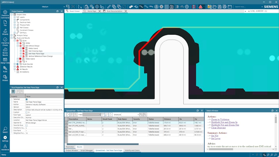Screen dimensions: 279x157
Task: Select the Net CTRL_ENABLE spreadsheet row
Action: click(134, 123)
